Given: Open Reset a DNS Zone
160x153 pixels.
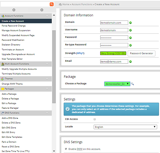Looking at the screenshot, I should click(11, 147).
